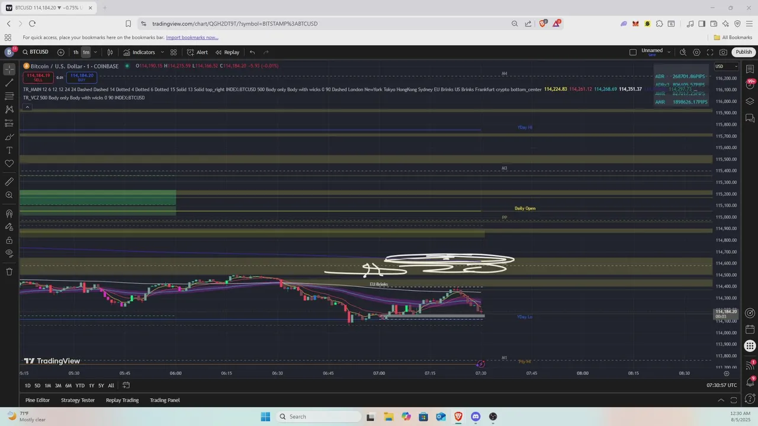Image resolution: width=758 pixels, height=426 pixels.
Task: Select the ruler measure tool
Action: 9,182
